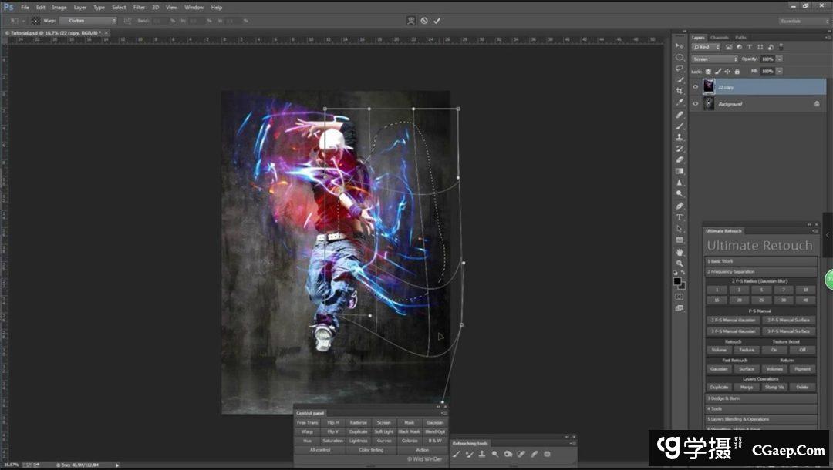
Task: Click the foreground color swatch
Action: point(677,281)
